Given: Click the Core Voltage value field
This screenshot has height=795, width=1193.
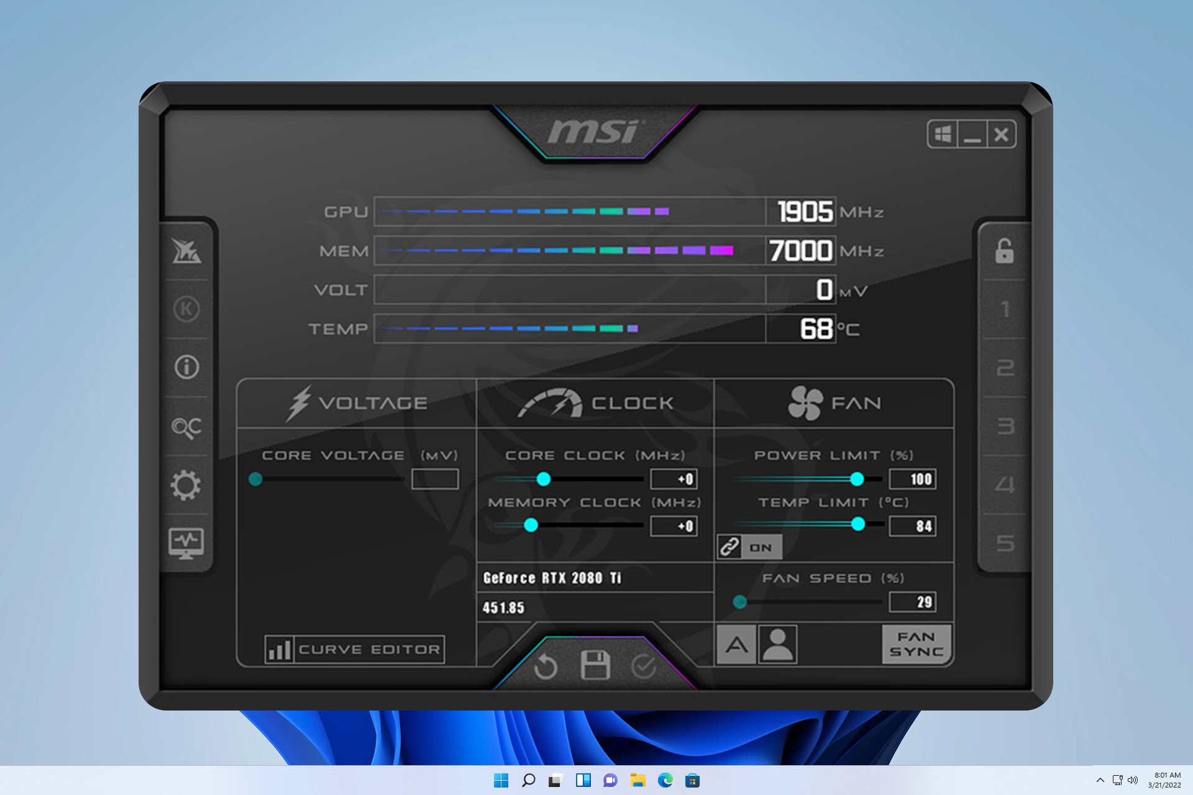Looking at the screenshot, I should click(435, 479).
